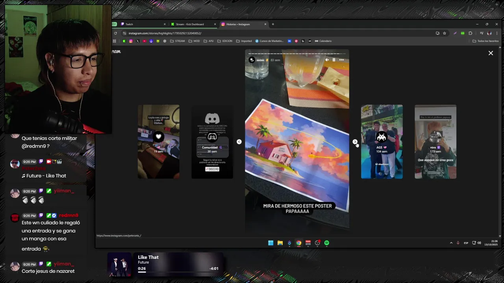
Task: Go to next story with right arrow
Action: pos(355,142)
